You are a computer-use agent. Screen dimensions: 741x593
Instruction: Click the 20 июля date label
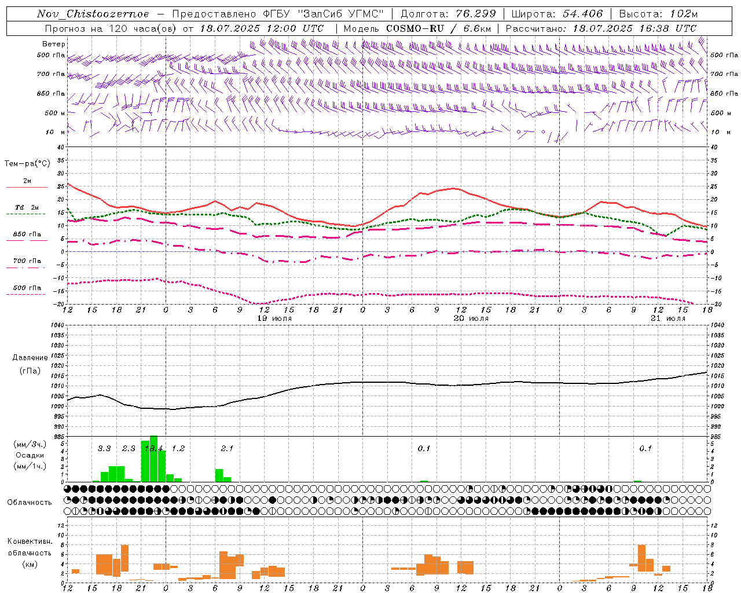point(471,319)
